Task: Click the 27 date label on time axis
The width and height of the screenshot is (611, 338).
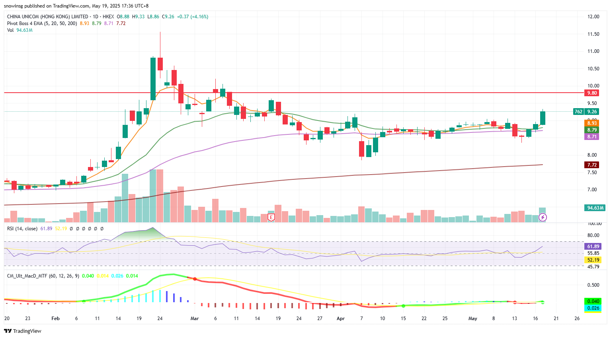Action: (320, 319)
